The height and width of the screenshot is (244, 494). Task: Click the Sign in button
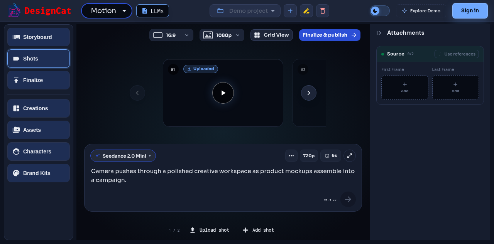click(x=470, y=11)
